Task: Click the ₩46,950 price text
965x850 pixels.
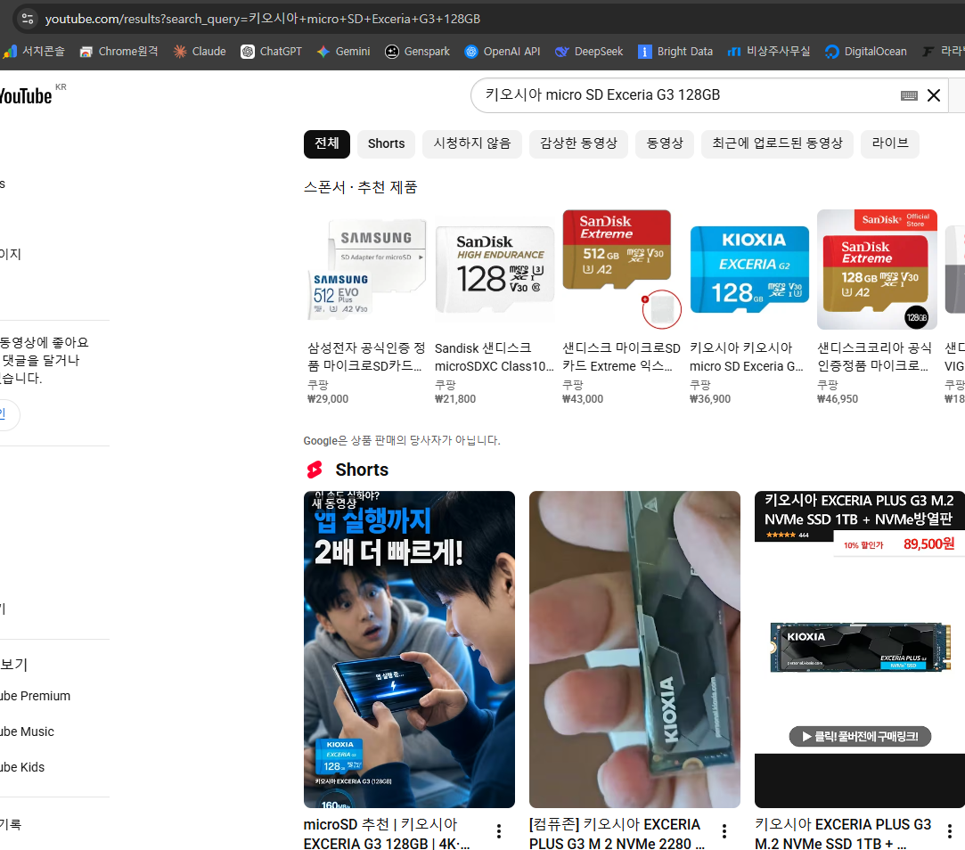Action: tap(838, 399)
